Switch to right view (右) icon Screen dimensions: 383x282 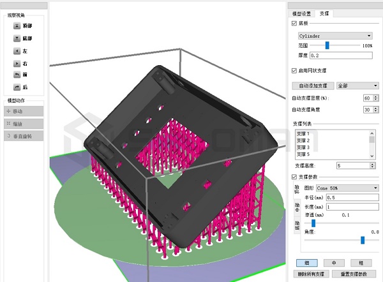(15, 63)
